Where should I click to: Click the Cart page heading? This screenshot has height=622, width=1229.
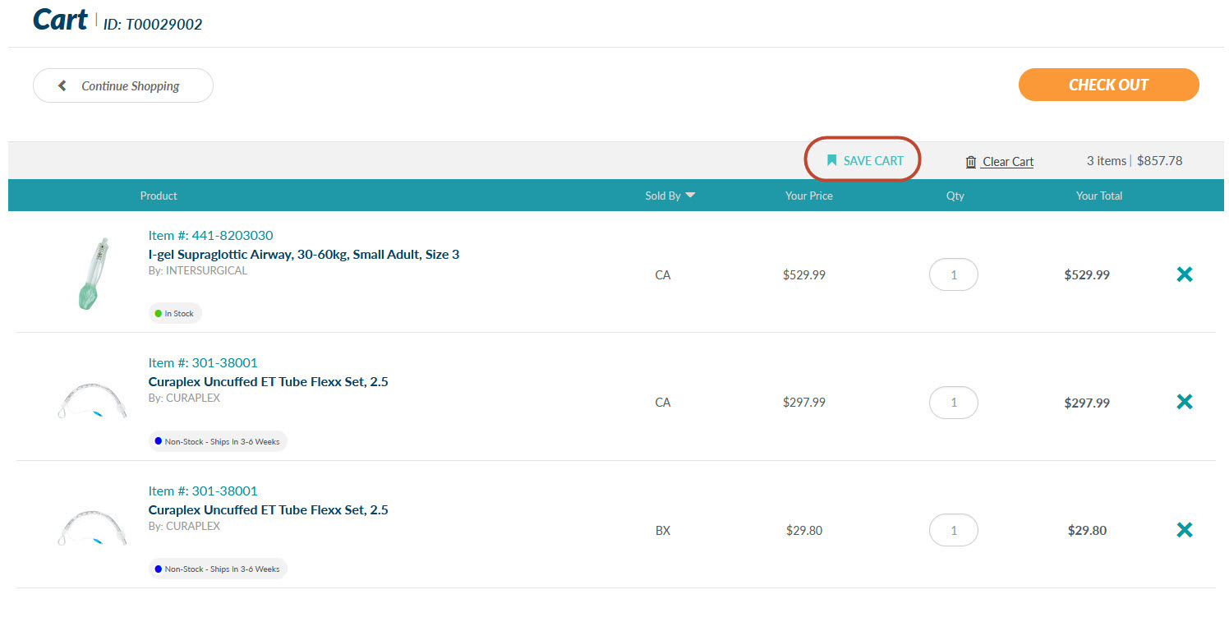click(60, 20)
